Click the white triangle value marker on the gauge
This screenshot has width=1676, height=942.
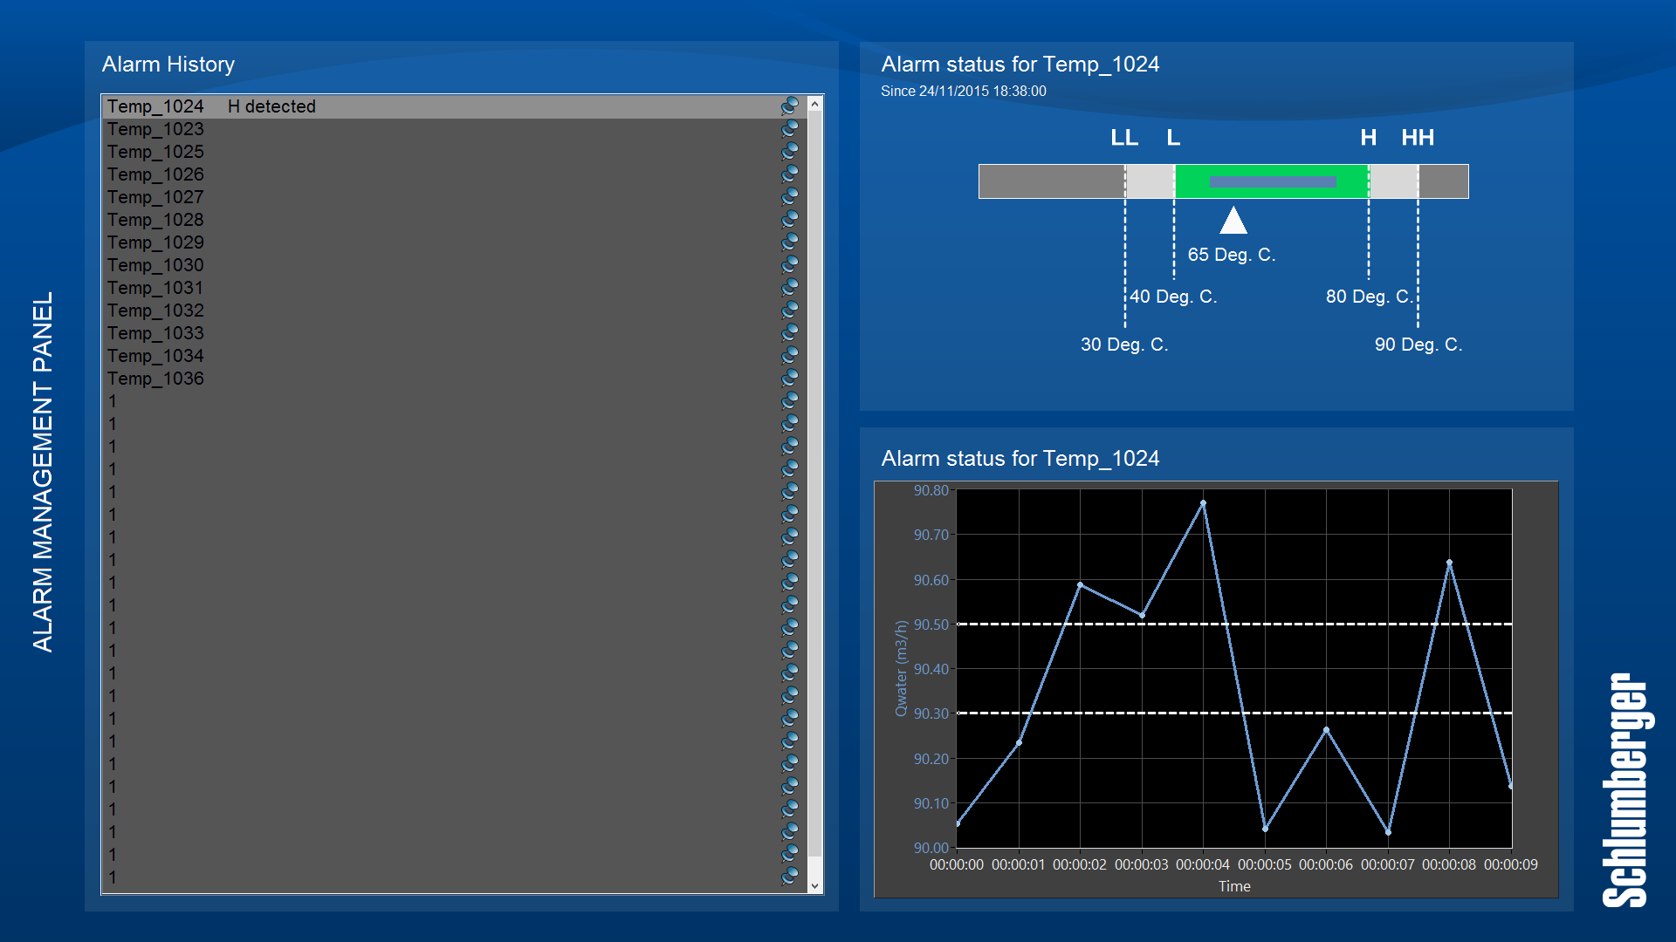[x=1233, y=220]
